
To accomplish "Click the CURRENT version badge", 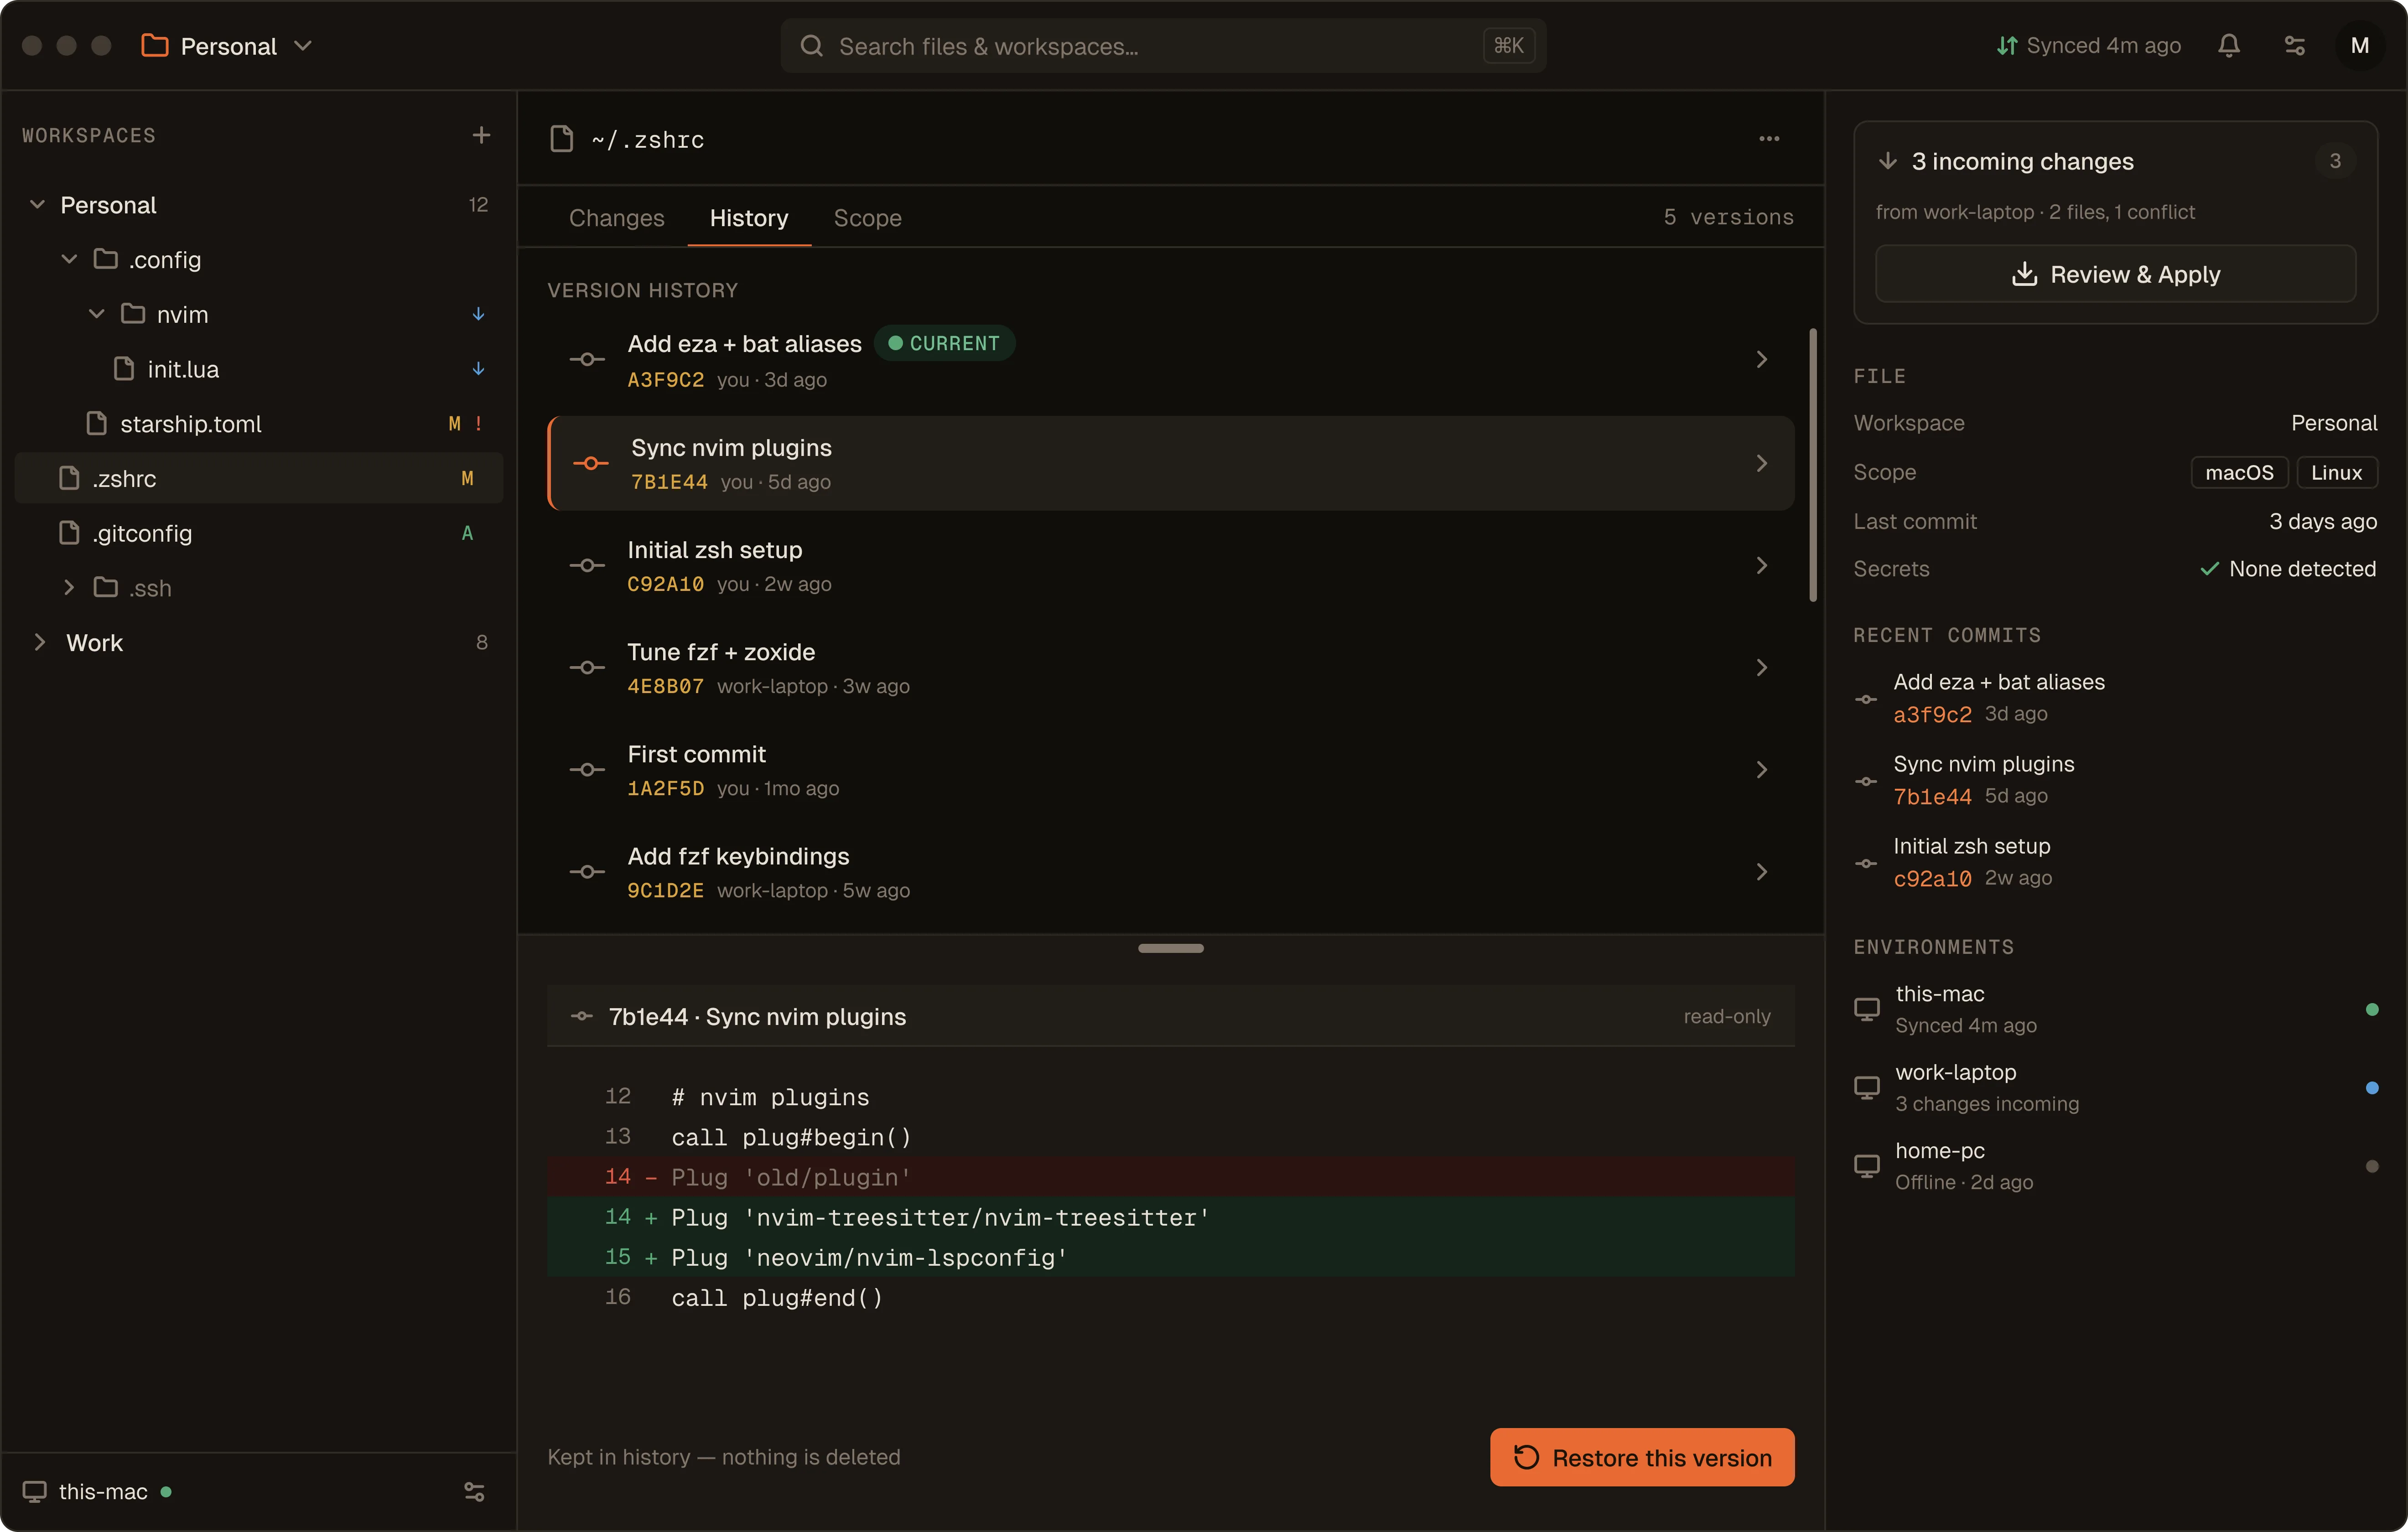I will click(944, 343).
